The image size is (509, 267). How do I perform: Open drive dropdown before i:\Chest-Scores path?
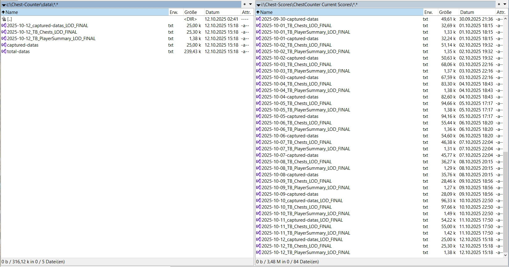[x=258, y=5]
